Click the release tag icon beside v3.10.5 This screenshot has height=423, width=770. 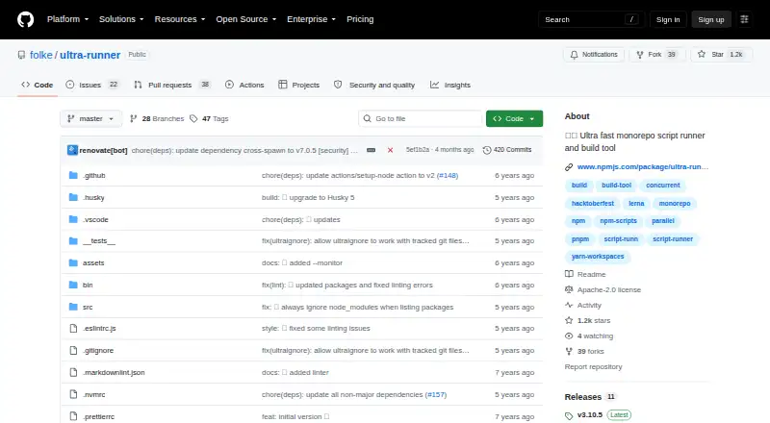(x=569, y=415)
